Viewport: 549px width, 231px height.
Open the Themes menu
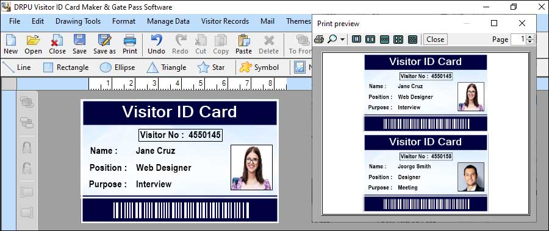click(x=298, y=21)
